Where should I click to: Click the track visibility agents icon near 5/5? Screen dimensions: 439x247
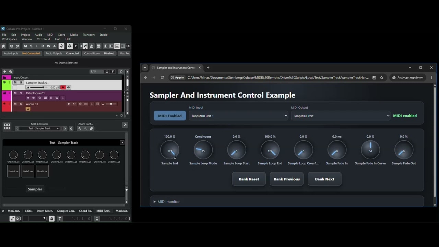(x=107, y=72)
